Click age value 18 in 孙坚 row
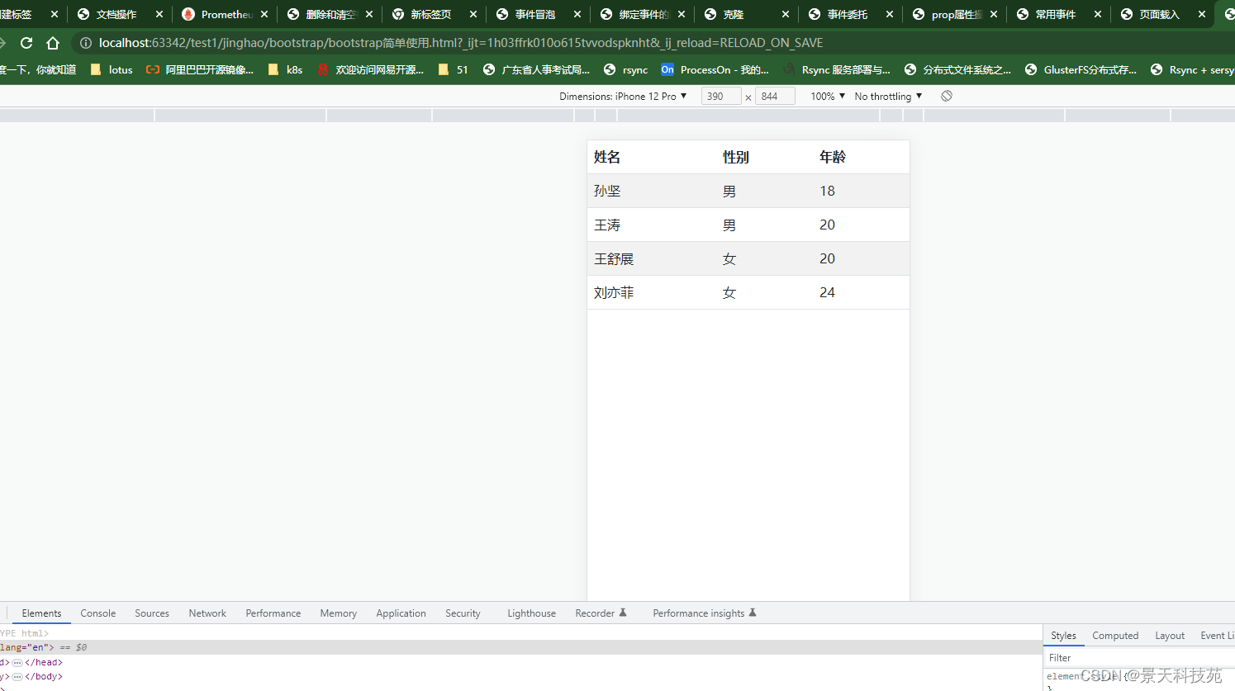Screen dimensions: 1235x691 [x=827, y=191]
